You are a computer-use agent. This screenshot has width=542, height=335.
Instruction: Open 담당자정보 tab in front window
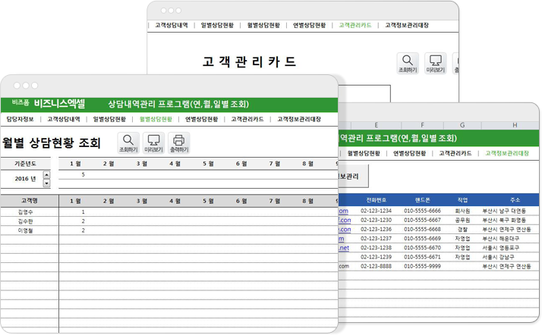21,119
